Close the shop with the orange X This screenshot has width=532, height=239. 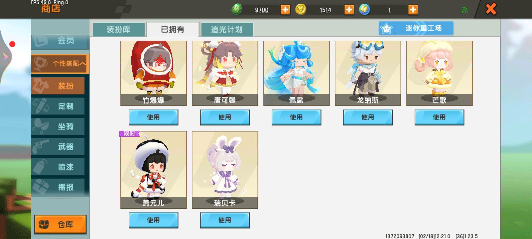point(491,9)
